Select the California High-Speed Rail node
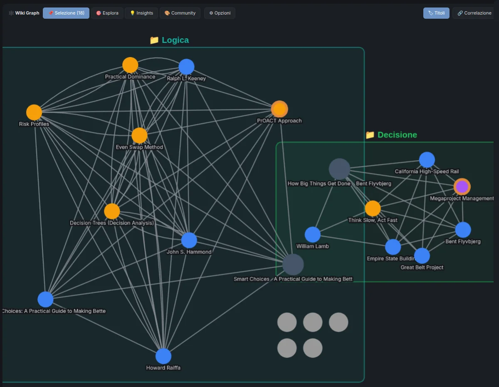This screenshot has height=387, width=499. [427, 160]
